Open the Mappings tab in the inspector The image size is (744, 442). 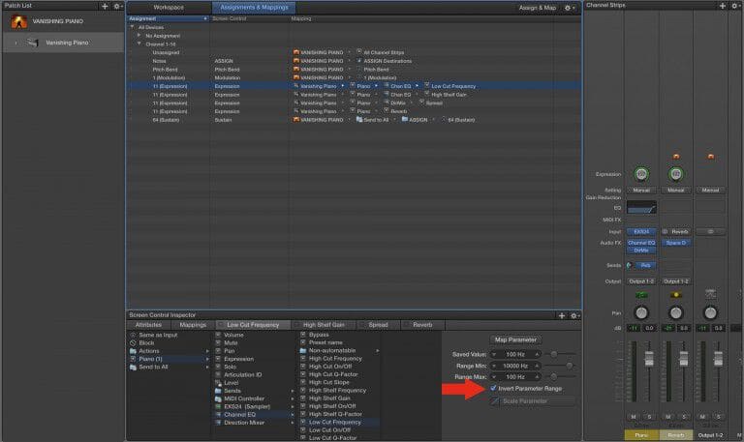pos(193,325)
